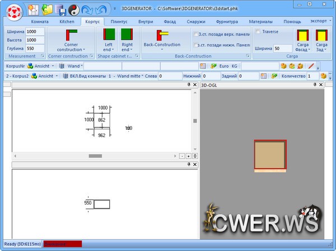Screen dimensions: 336x251
Task: Switch to the Фасад tab
Action: [x=170, y=22]
